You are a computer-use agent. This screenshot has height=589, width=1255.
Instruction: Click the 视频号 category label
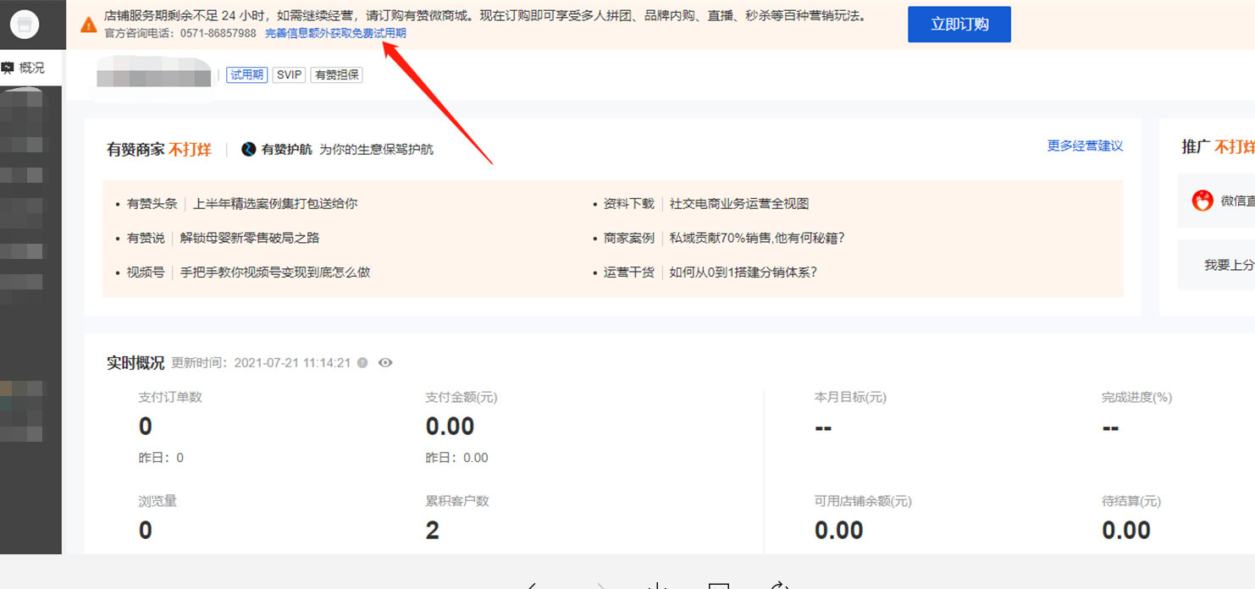pos(146,272)
